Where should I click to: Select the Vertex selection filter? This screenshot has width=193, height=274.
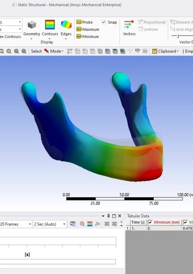point(78,51)
